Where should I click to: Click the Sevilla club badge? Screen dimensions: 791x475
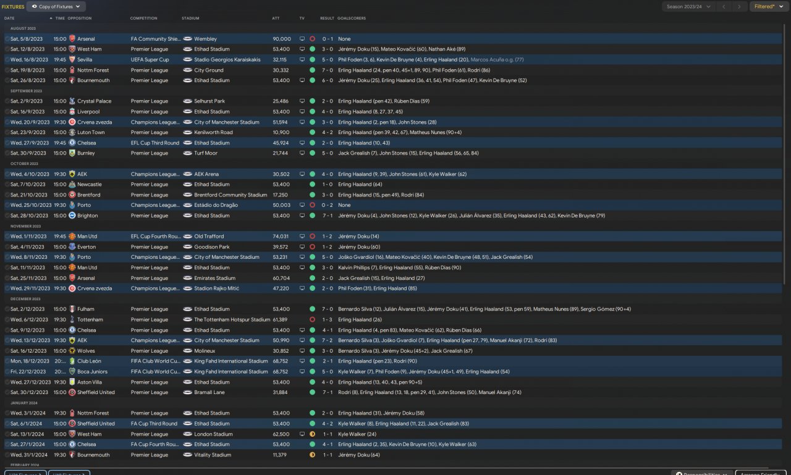[72, 60]
